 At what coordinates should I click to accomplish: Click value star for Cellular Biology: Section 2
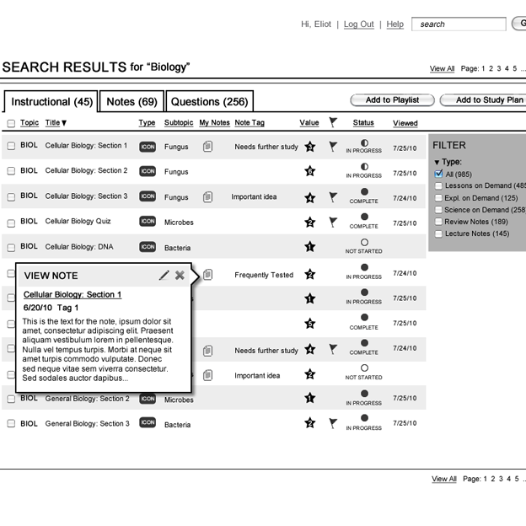click(x=309, y=171)
